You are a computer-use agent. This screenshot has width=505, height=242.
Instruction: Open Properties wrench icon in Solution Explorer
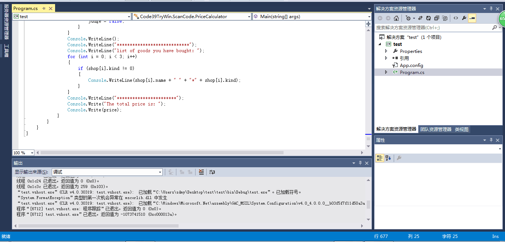[x=464, y=18]
